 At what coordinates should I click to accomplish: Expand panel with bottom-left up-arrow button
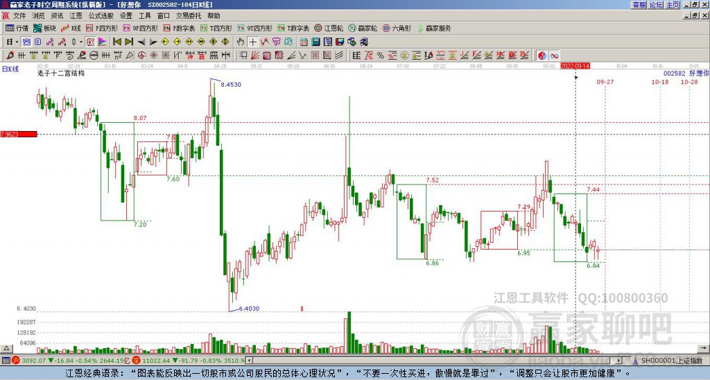click(x=6, y=348)
